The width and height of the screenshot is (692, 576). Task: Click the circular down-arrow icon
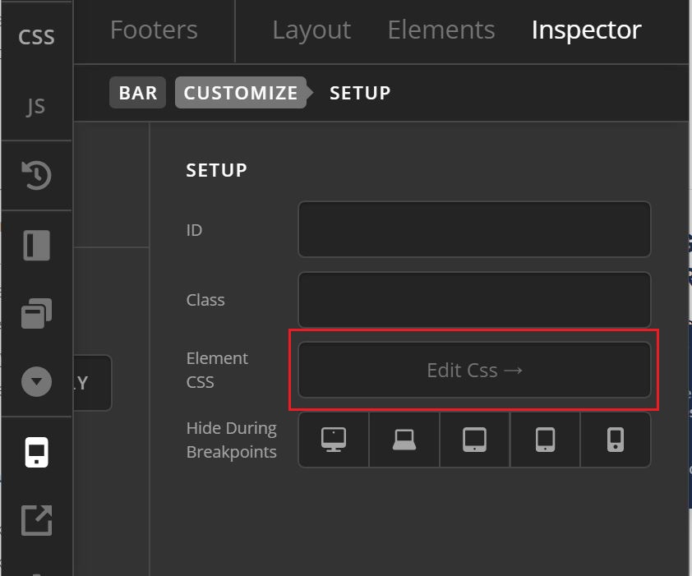click(x=37, y=382)
